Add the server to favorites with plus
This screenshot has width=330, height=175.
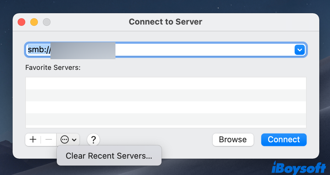pos(33,139)
